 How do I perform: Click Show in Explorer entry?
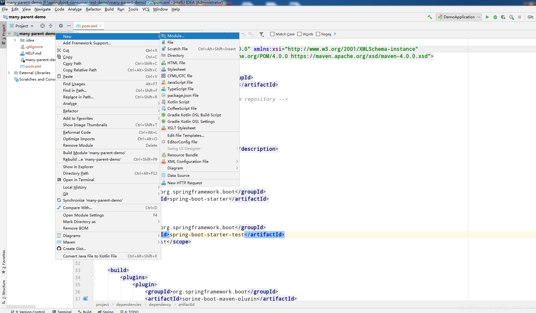[108, 167]
